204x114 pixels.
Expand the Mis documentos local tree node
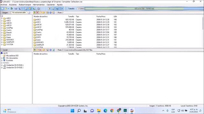2,58
